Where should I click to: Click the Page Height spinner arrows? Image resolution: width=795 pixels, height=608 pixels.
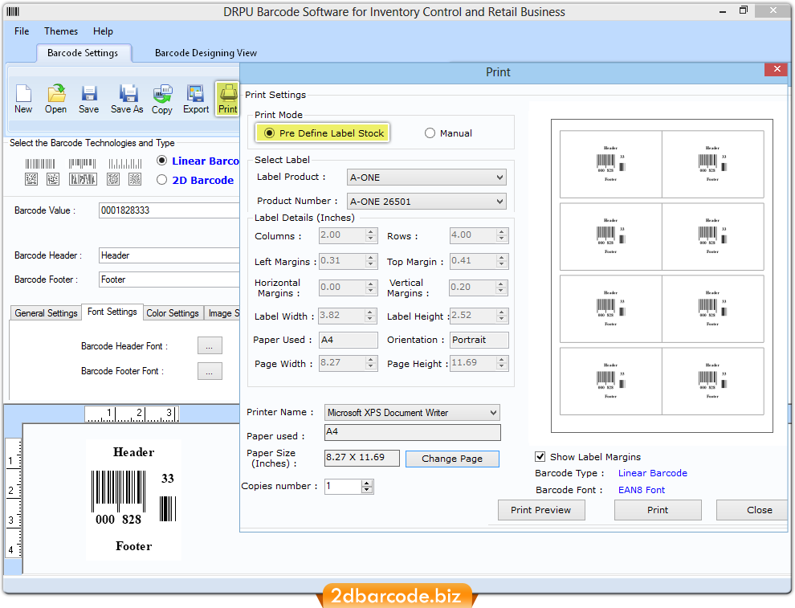[x=501, y=363]
